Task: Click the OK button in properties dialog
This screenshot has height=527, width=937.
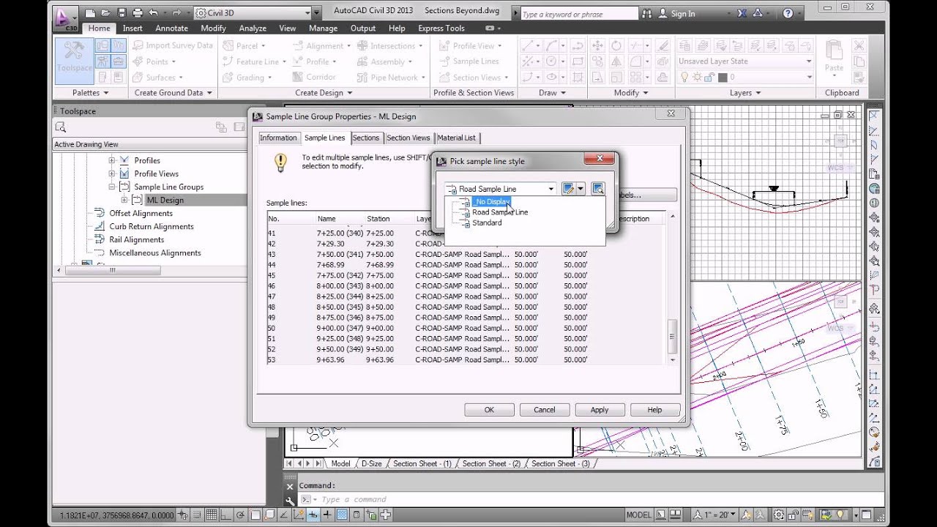Action: pos(489,410)
